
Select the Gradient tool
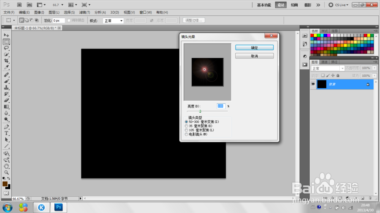tap(6, 106)
